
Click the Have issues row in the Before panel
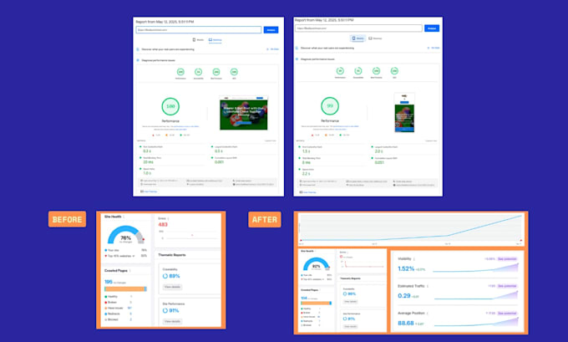coord(118,308)
